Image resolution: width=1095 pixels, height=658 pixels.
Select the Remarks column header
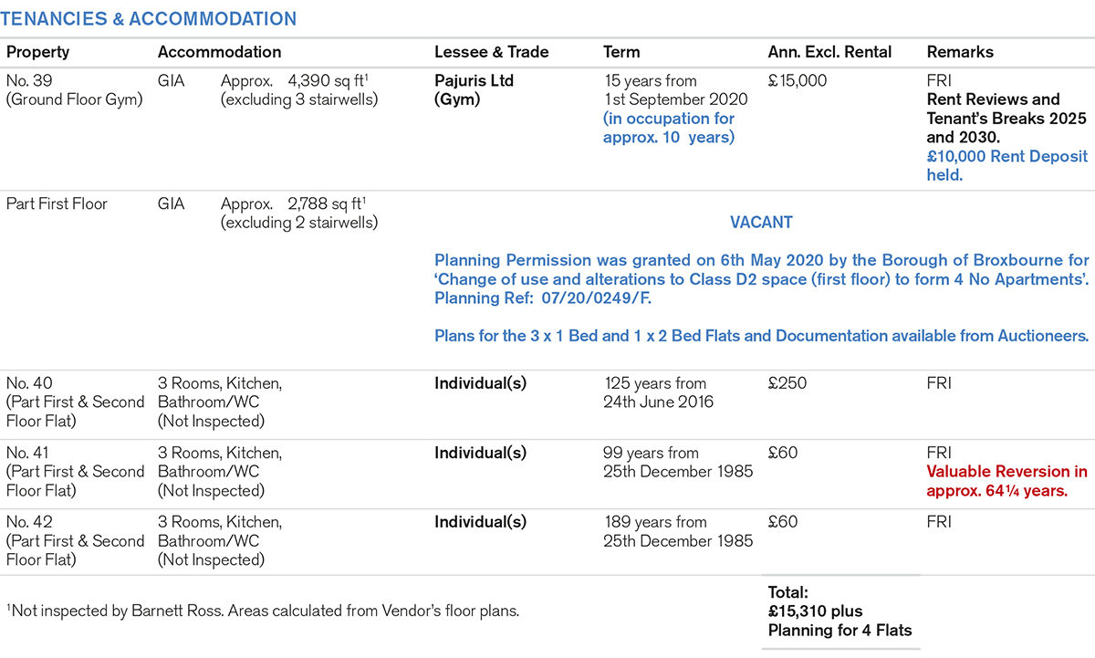(960, 52)
